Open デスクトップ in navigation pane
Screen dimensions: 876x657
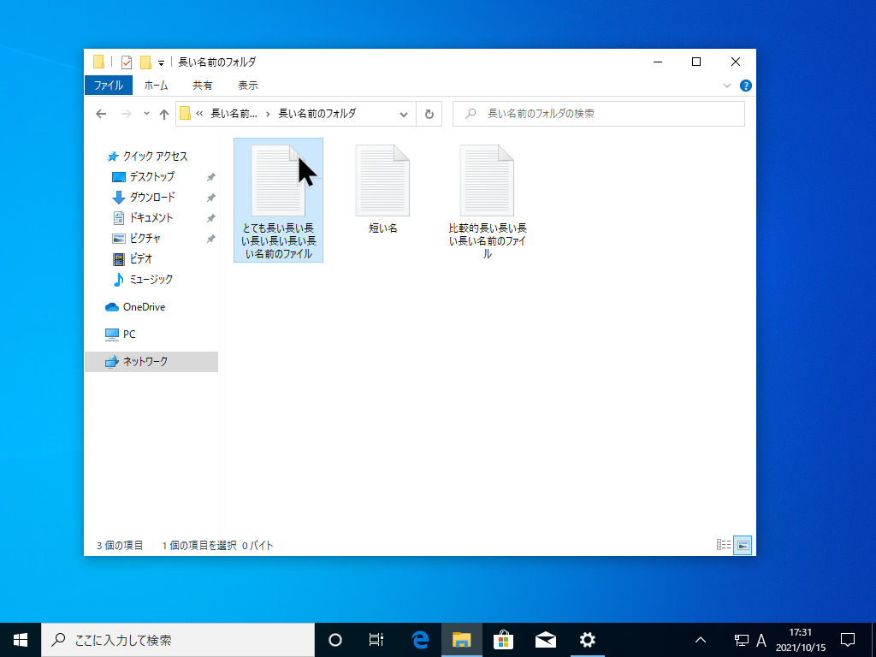pyautogui.click(x=152, y=176)
